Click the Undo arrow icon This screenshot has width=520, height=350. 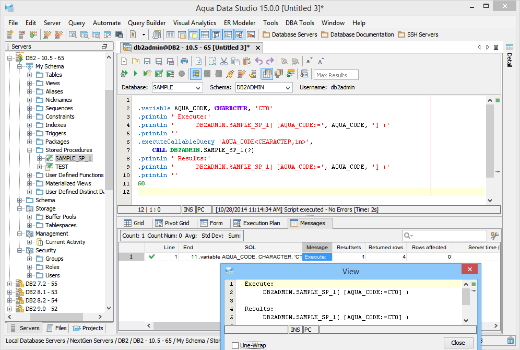pyautogui.click(x=258, y=61)
